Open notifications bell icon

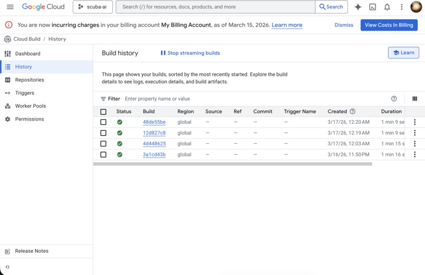click(x=387, y=7)
